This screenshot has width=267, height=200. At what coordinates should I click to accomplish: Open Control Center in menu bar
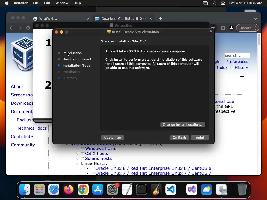click(223, 3)
